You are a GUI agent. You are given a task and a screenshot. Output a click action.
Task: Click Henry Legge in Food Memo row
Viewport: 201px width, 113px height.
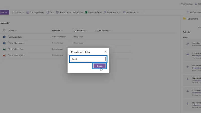click(78, 43)
